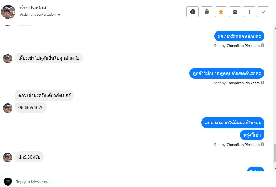The height and width of the screenshot is (187, 276).
Task: Click the red exclamation priority icon
Action: pos(249,12)
